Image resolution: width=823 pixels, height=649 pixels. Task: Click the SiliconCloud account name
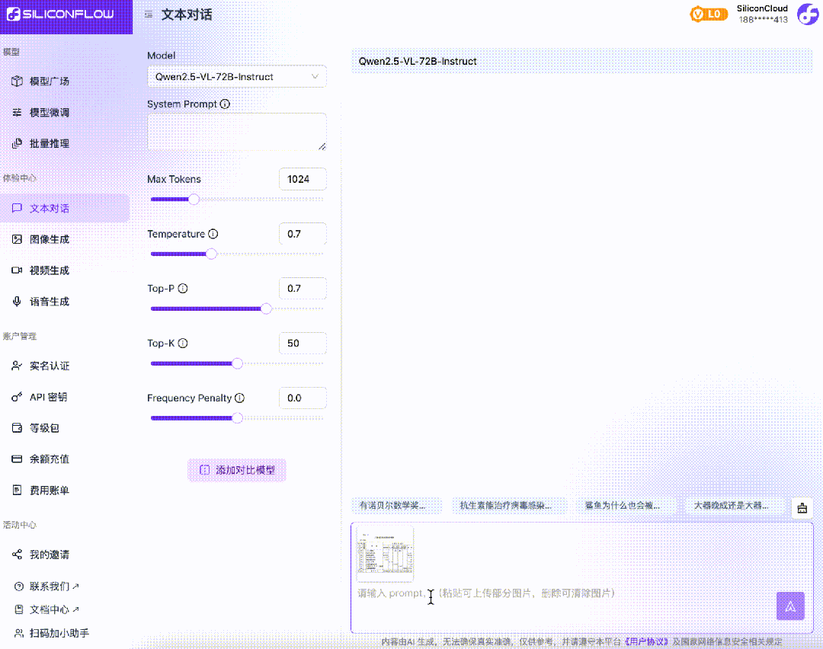point(762,8)
